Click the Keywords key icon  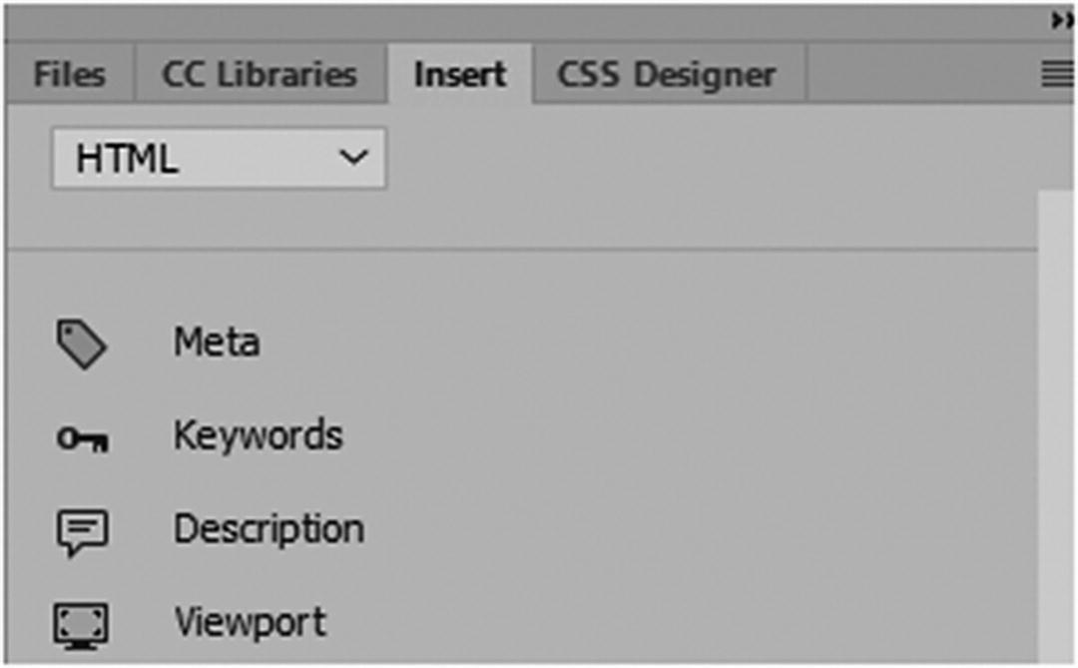click(82, 438)
